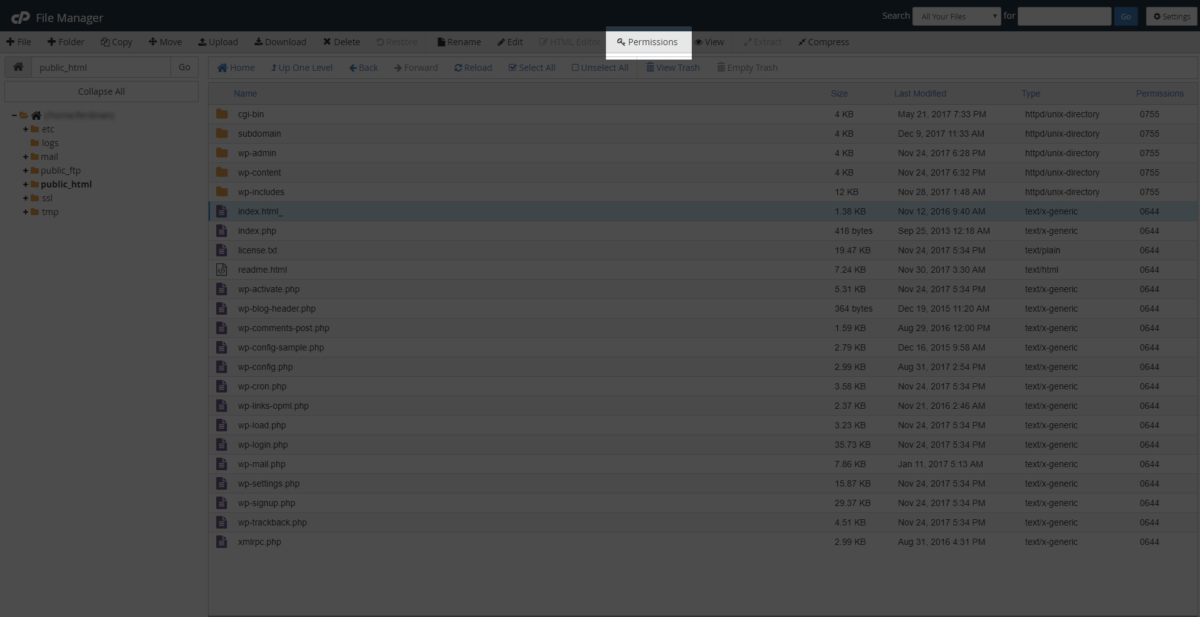The width and height of the screenshot is (1200, 617).
Task: Sort files by Name column header
Action: [246, 93]
